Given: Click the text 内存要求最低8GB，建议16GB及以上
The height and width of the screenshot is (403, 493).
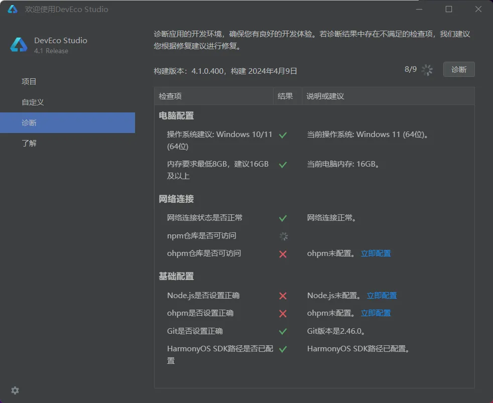Looking at the screenshot, I should pos(217,170).
